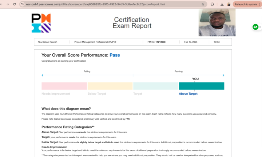
Task: Open the Chrome profile avatar
Action: point(229,4)
